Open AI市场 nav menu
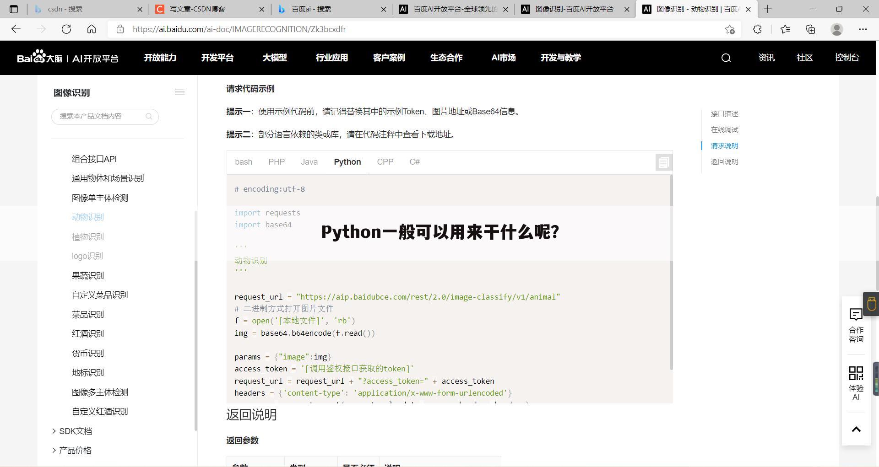 pos(504,58)
